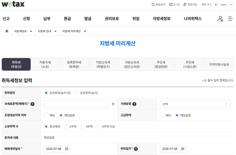Switch to 주민세(사업소분) tab
Screen dimensions: 236x155
pyautogui.click(x=190, y=64)
